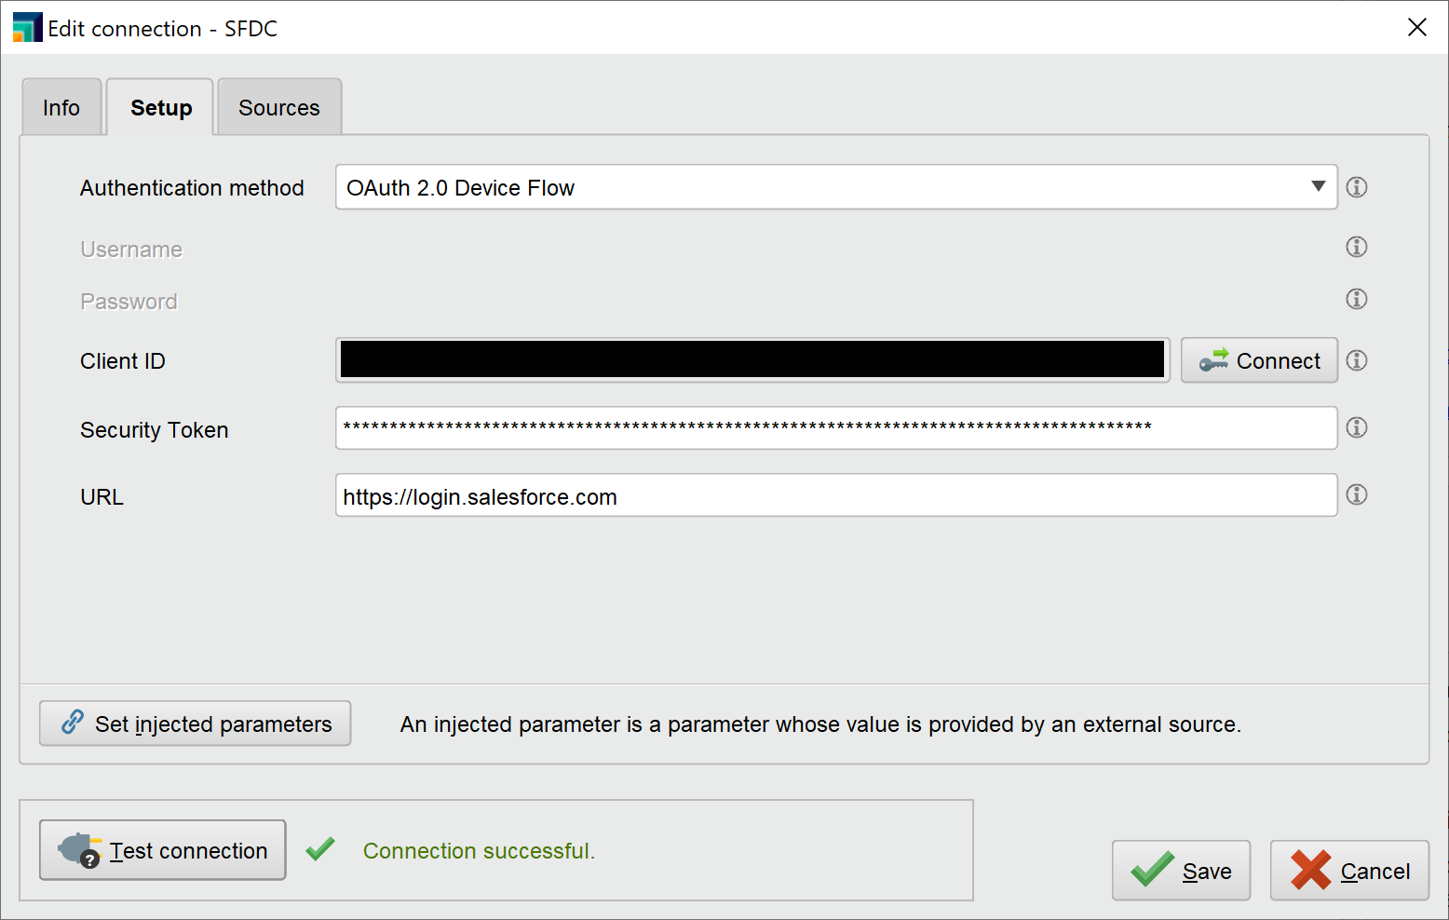1449x920 pixels.
Task: Open the Authentication method dropdown
Action: (1319, 187)
